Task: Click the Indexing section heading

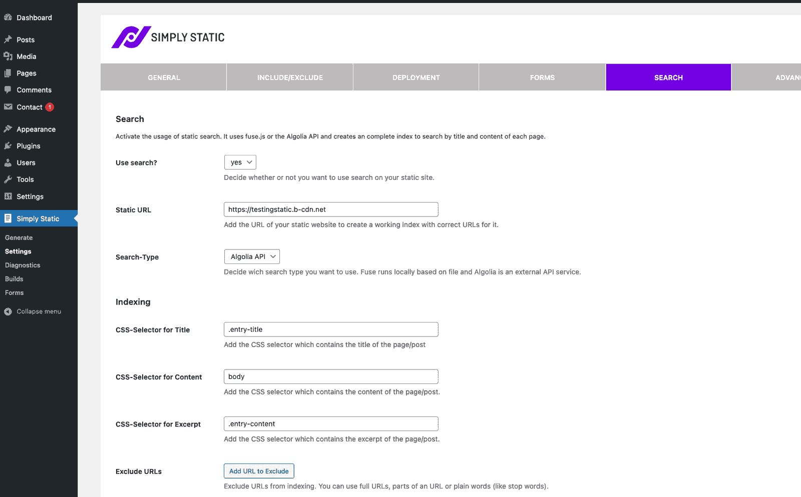Action: click(x=133, y=302)
